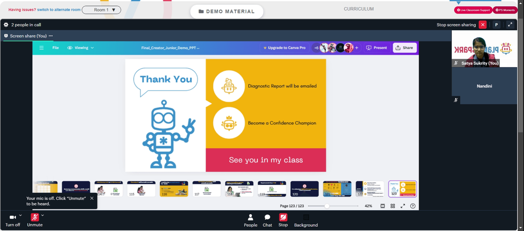
Task: Expand camera options chevron
Action: [21, 215]
